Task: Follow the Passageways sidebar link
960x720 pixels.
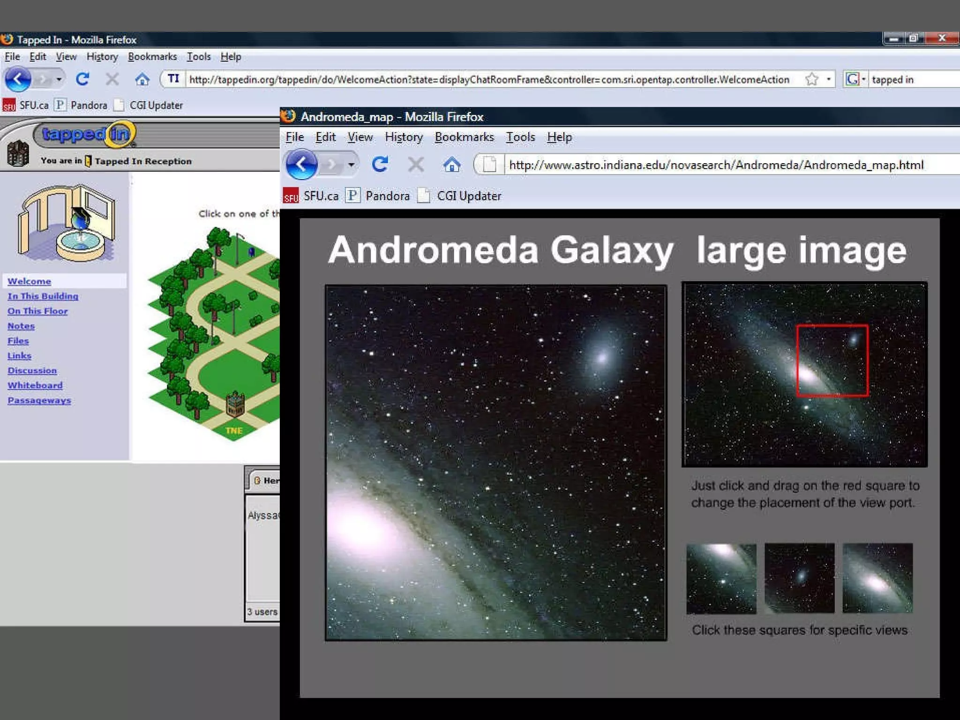Action: click(x=39, y=400)
